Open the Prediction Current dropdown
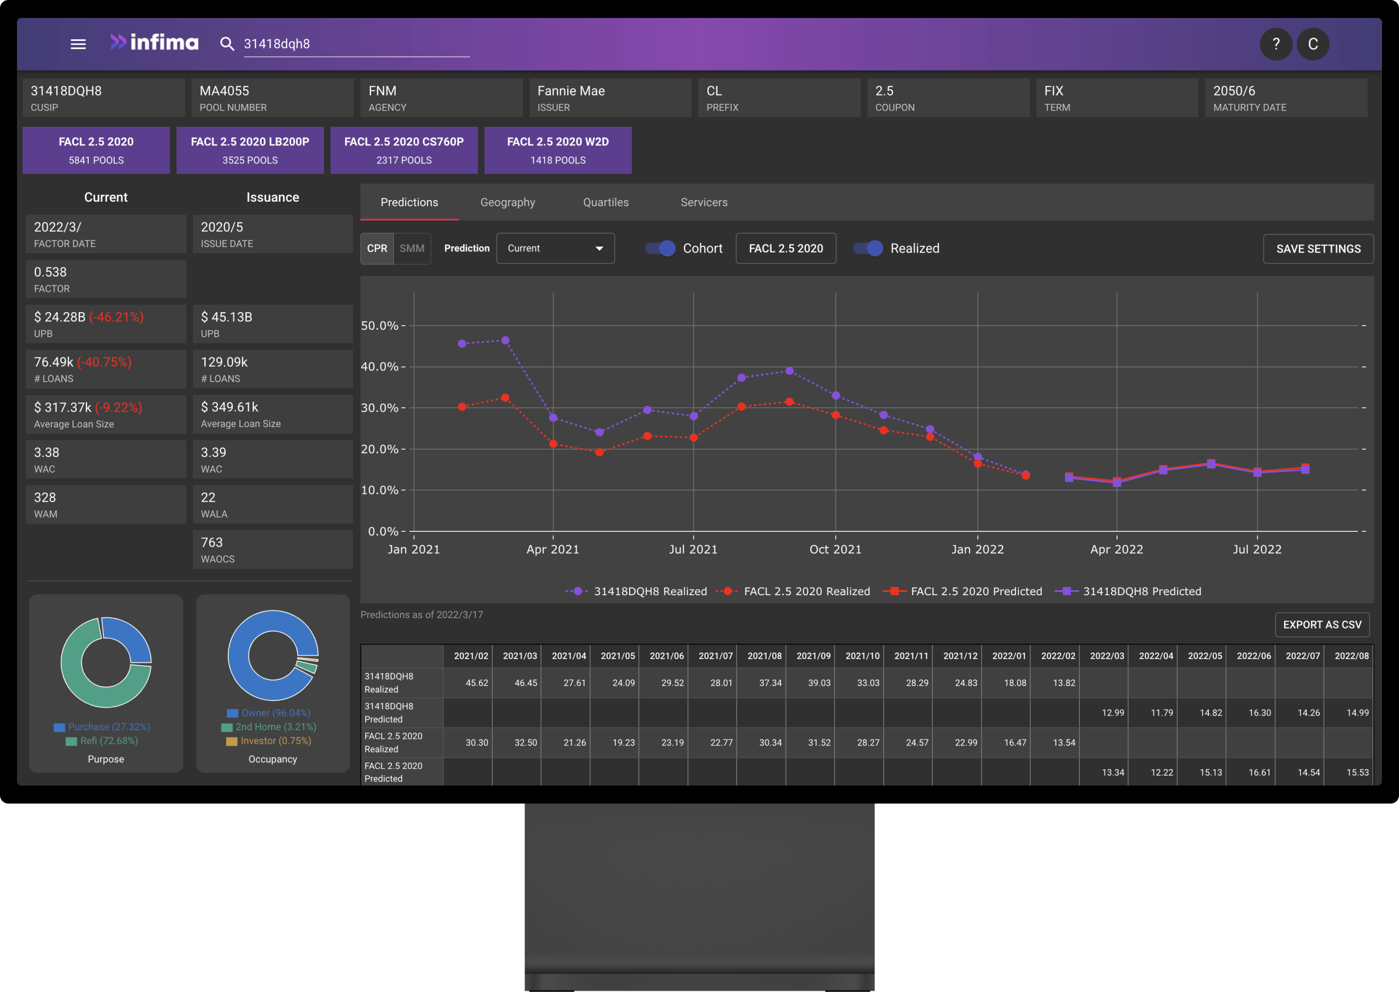The height and width of the screenshot is (992, 1399). click(x=555, y=249)
